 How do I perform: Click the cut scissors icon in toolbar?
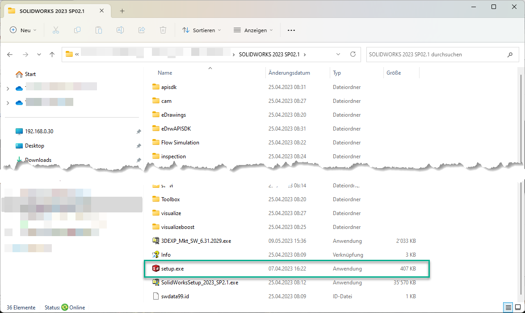(x=56, y=30)
